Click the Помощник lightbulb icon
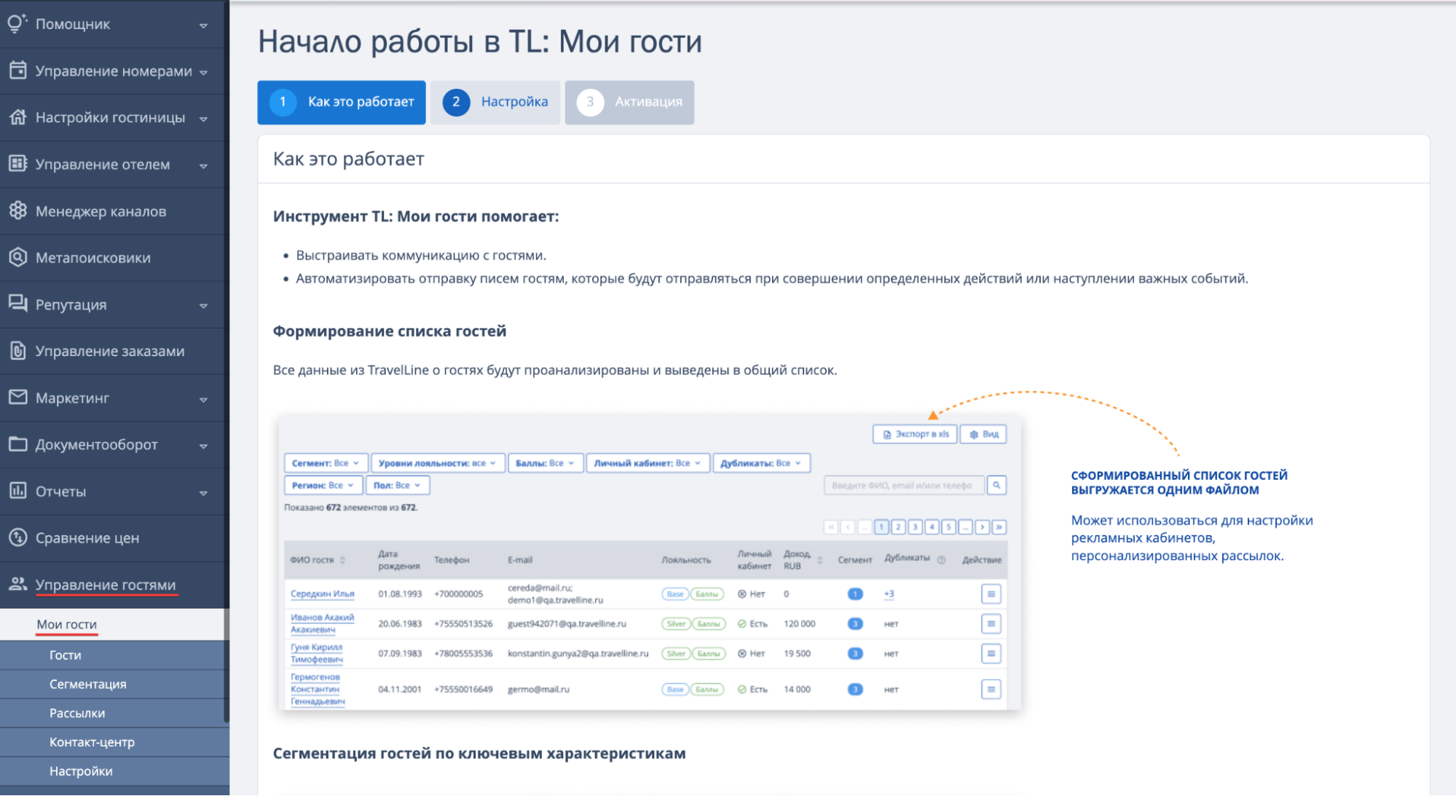This screenshot has height=796, width=1456. pos(17,23)
